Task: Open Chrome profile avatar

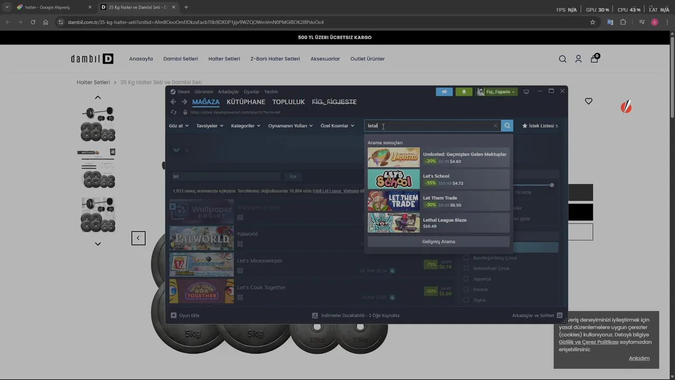Action: pos(654,22)
